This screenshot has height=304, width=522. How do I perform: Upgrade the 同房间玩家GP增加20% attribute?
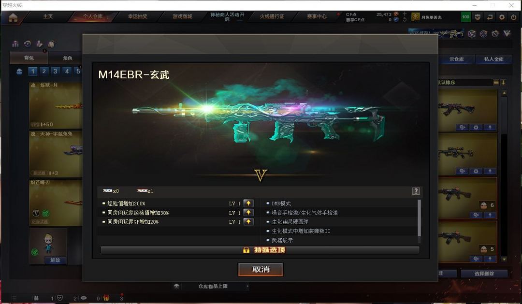coord(248,222)
